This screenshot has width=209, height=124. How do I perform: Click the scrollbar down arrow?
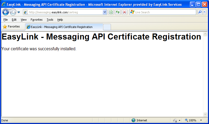205,114
